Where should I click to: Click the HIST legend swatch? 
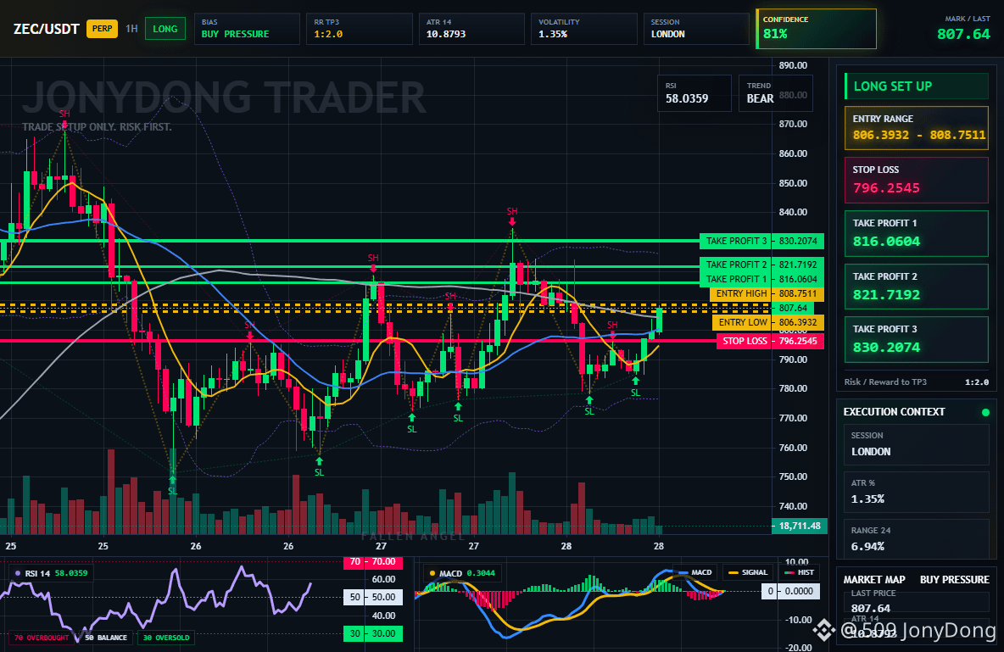click(x=789, y=572)
